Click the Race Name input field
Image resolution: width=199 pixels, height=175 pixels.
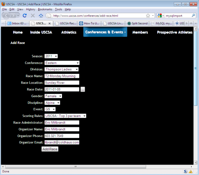coord(62,76)
